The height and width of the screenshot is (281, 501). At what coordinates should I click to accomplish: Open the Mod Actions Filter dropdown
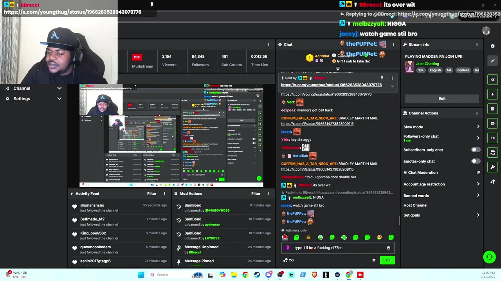(256, 194)
